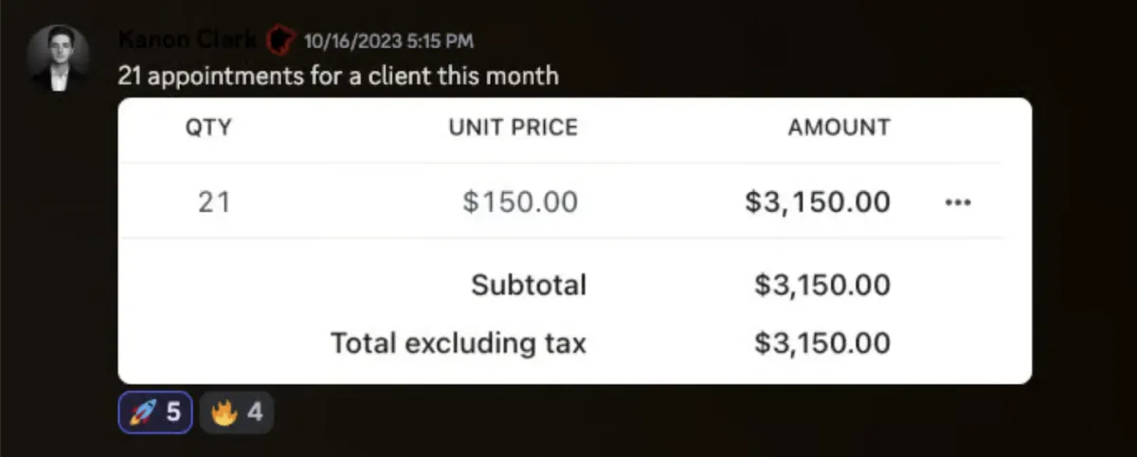Click the number 5 on rocket reaction
Screen dimensions: 1137x457
coord(173,413)
